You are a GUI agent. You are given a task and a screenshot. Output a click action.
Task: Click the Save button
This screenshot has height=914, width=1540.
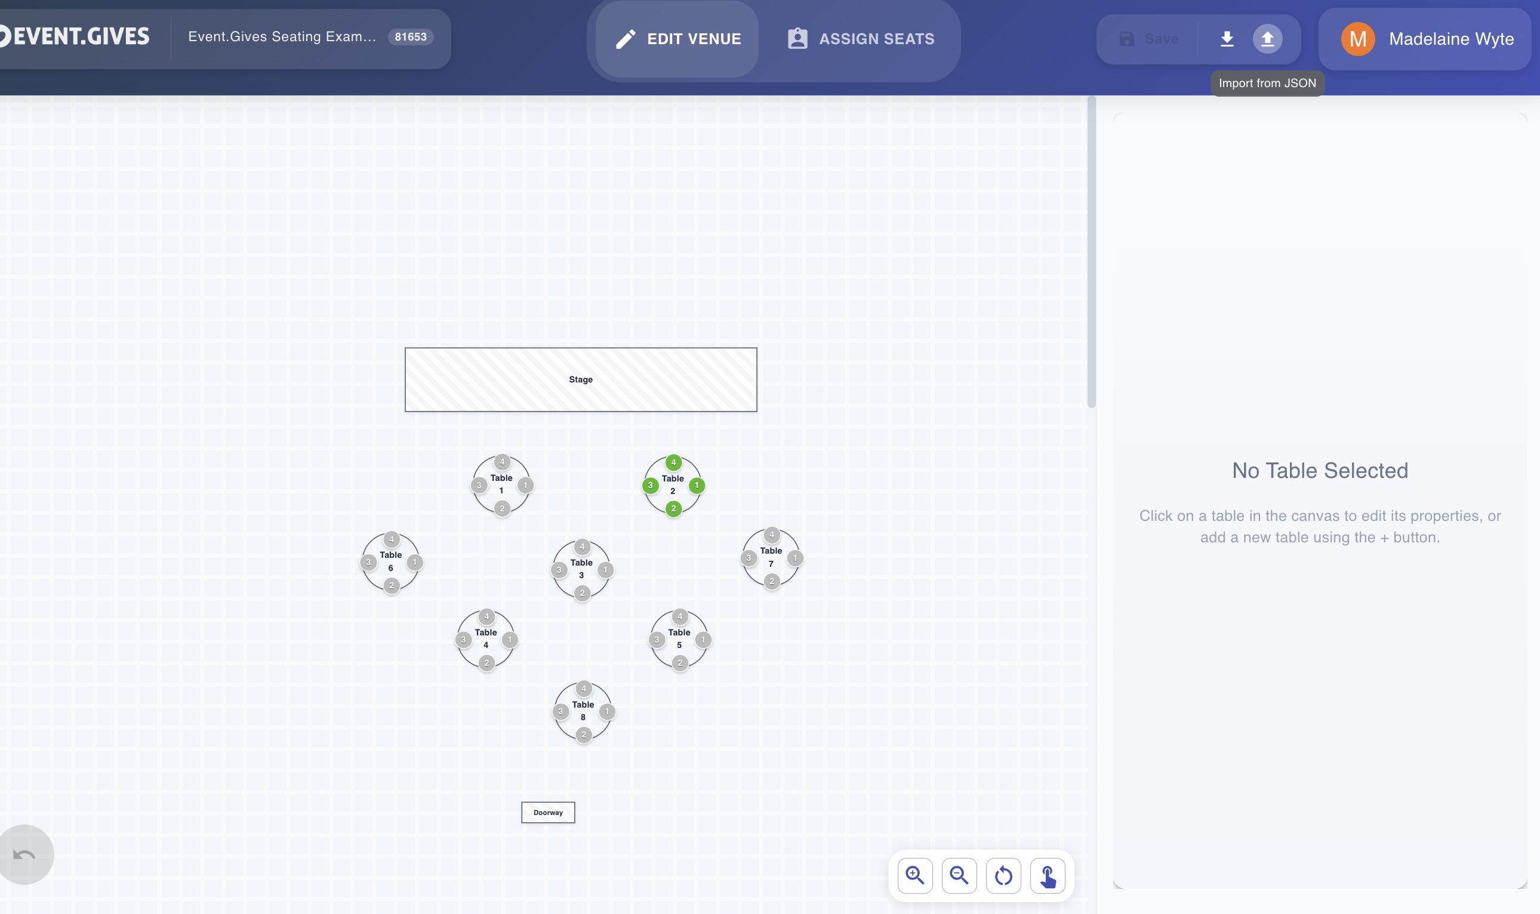1148,39
